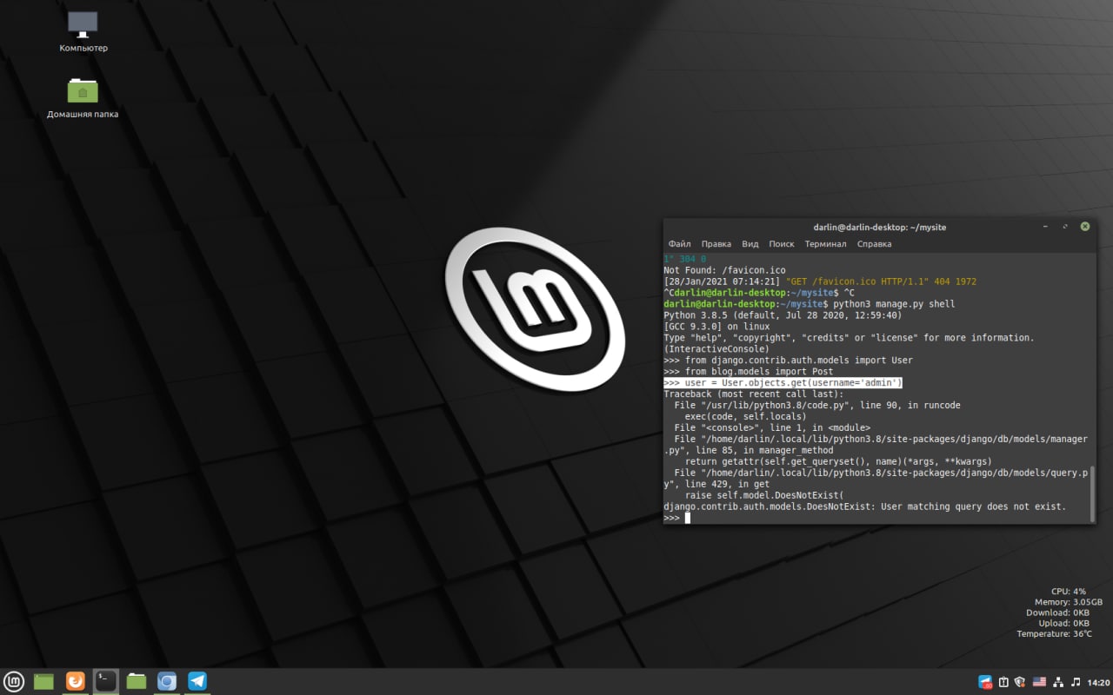Click the 'Not Found: /favicon.ico' line
The width and height of the screenshot is (1113, 695).
coord(724,270)
